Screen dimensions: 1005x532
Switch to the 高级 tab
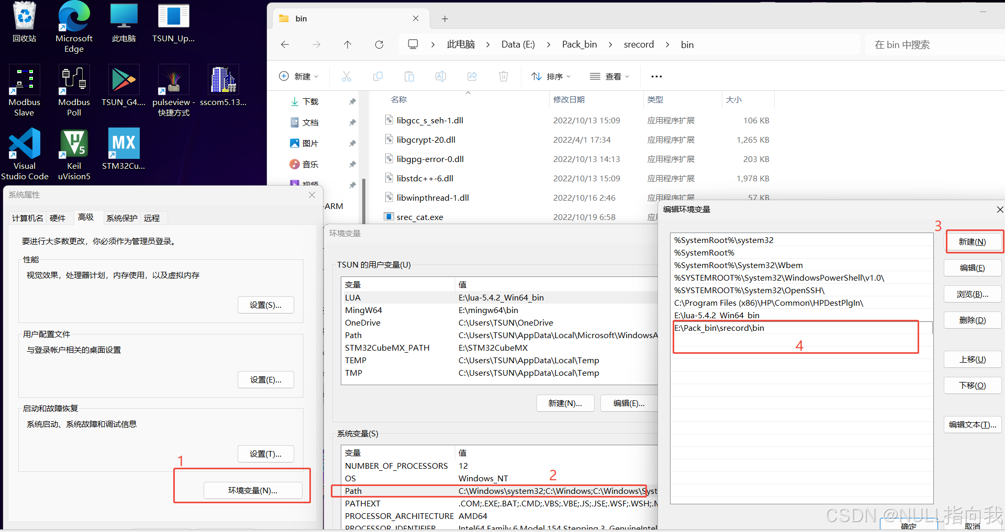point(86,217)
